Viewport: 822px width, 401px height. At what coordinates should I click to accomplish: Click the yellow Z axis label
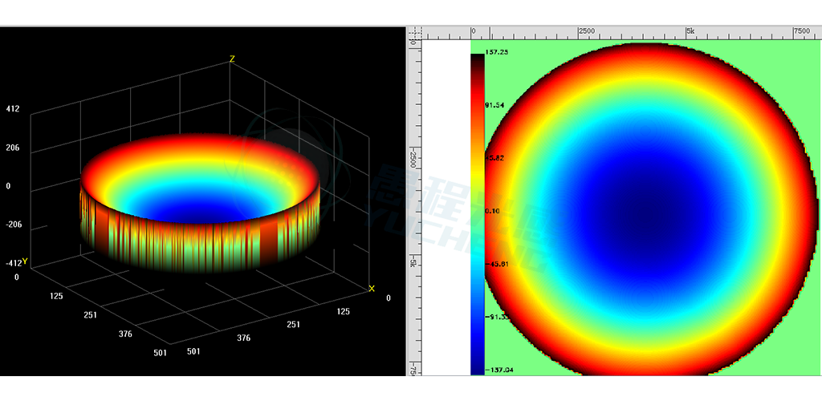[232, 59]
